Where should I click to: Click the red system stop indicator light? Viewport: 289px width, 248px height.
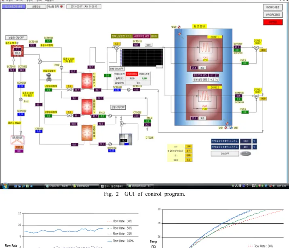(x=61, y=6)
